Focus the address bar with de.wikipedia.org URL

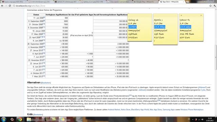pyautogui.click(x=111, y=6)
